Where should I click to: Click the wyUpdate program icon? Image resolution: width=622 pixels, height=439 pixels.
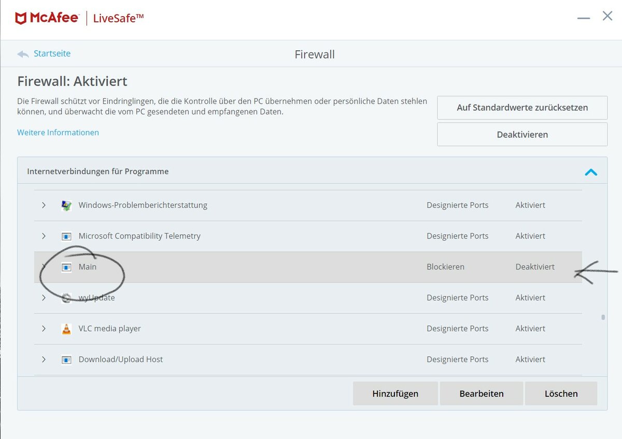pyautogui.click(x=66, y=298)
